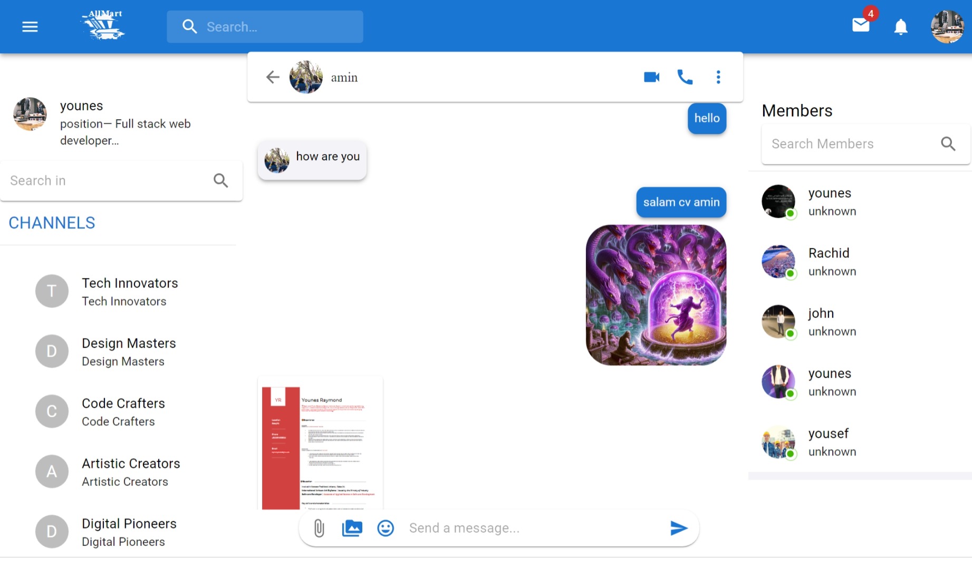Click the top bar search magnifier icon

[x=189, y=26]
